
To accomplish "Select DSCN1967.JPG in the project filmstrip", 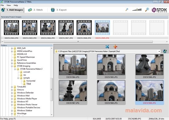I will point(66,28).
